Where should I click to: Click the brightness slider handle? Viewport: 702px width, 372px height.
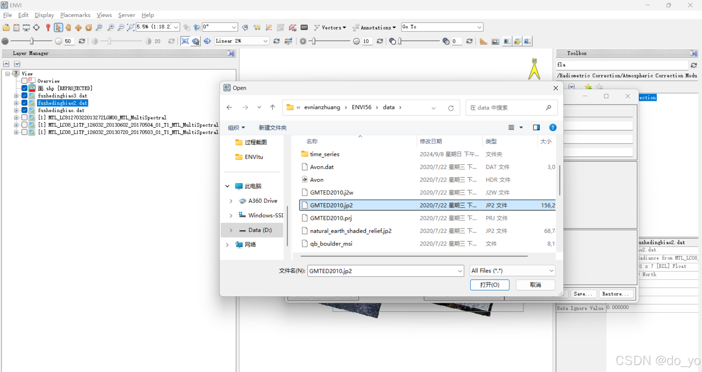coord(32,41)
